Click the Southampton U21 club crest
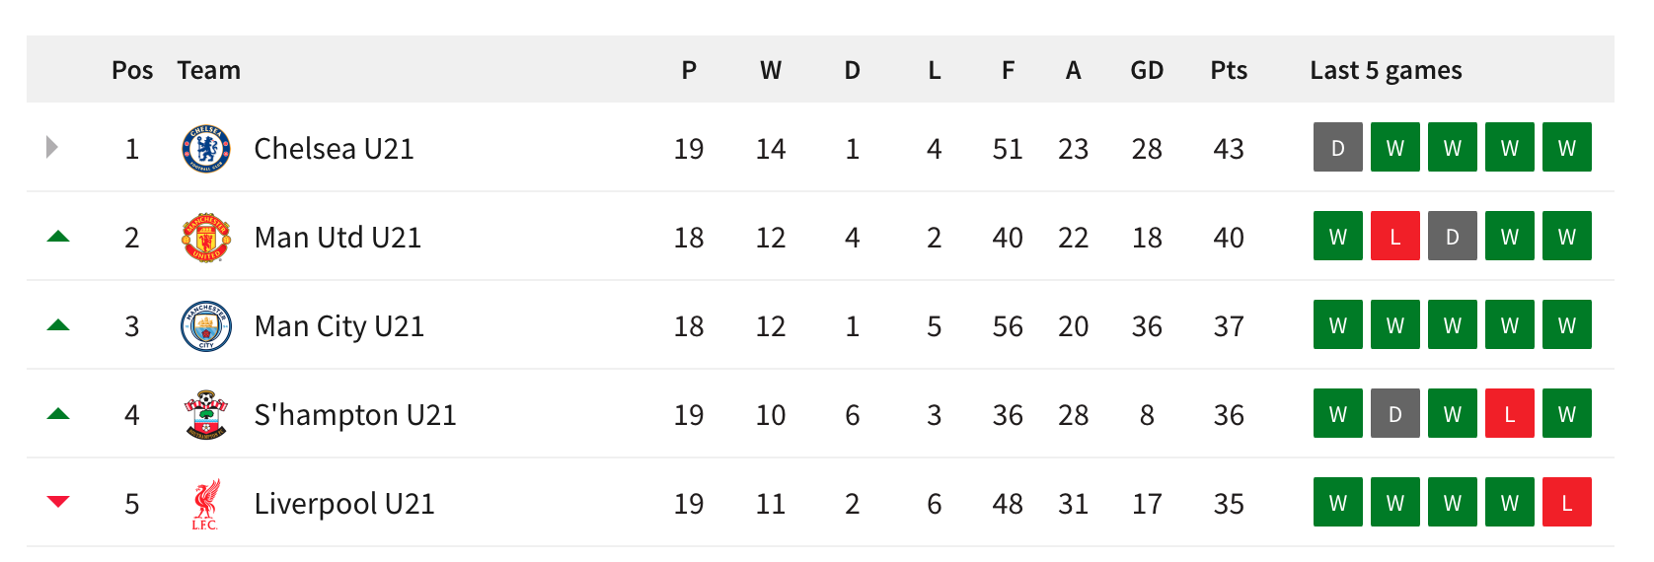 pos(206,415)
